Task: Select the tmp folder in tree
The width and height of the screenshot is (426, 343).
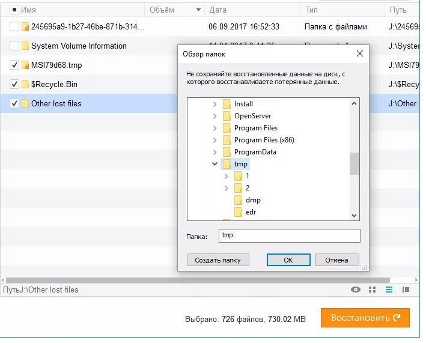Action: 241,164
